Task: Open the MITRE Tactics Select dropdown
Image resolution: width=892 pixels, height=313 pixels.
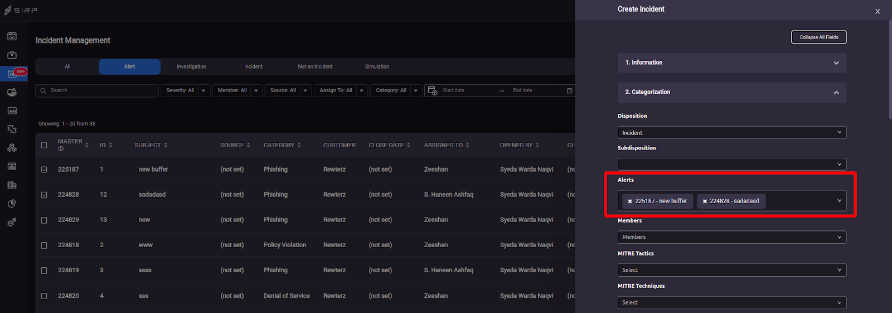Action: pos(731,270)
